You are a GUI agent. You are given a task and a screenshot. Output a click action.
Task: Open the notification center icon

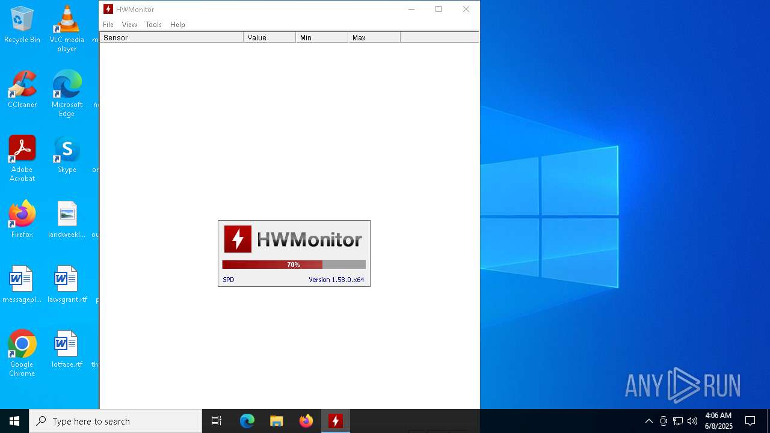click(x=750, y=421)
